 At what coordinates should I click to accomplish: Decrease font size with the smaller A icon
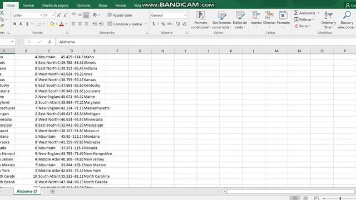(65, 15)
